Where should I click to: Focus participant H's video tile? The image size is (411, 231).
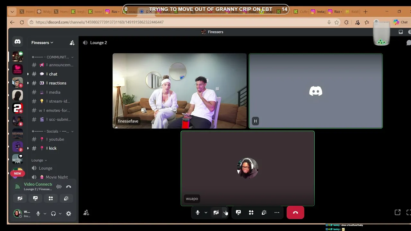(316, 91)
